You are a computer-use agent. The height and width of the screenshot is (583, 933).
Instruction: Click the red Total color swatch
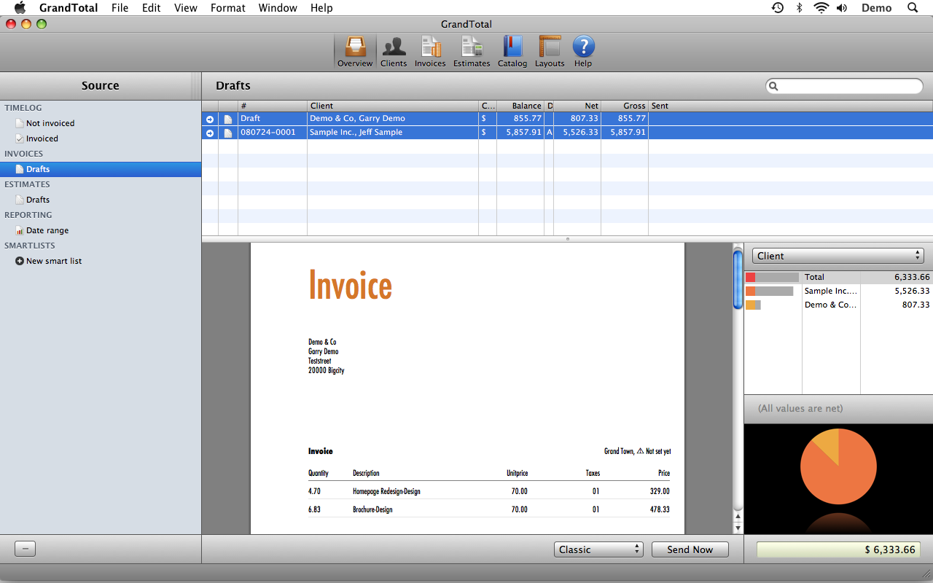750,277
